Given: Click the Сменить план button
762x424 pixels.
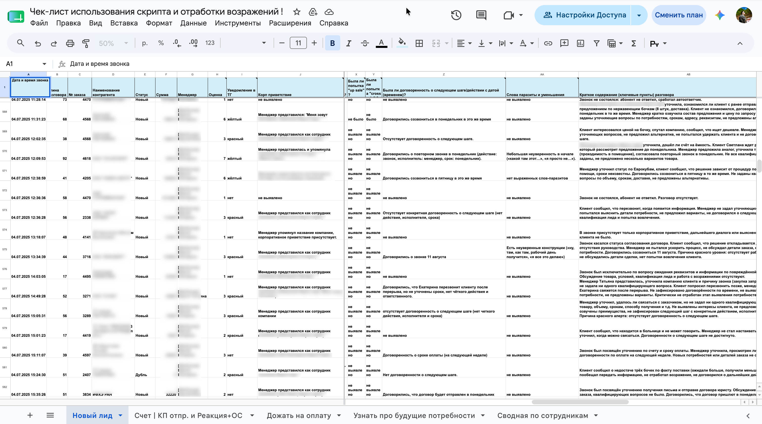Looking at the screenshot, I should 679,15.
